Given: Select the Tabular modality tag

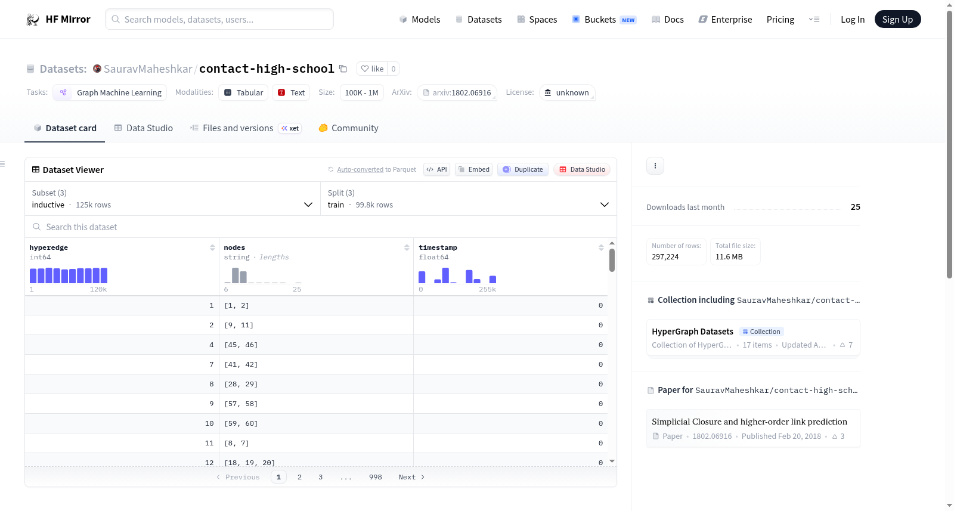Looking at the screenshot, I should (243, 92).
